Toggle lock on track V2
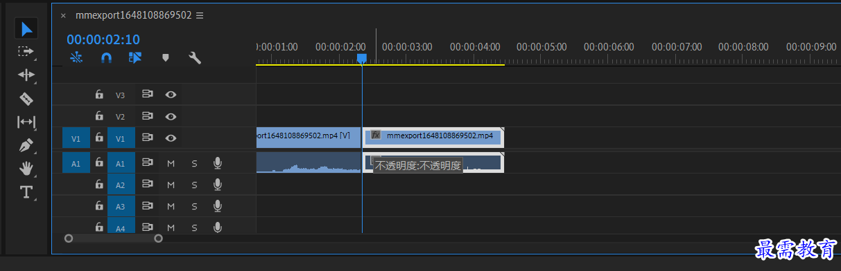 pyautogui.click(x=99, y=116)
